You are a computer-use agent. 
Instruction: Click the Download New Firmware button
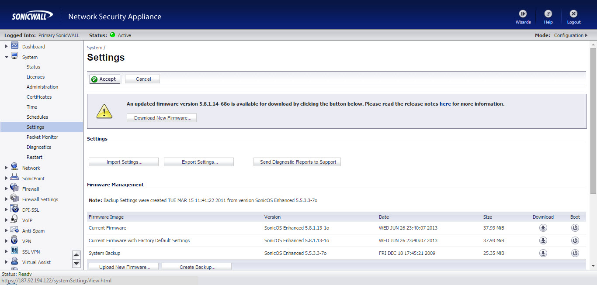pyautogui.click(x=162, y=118)
